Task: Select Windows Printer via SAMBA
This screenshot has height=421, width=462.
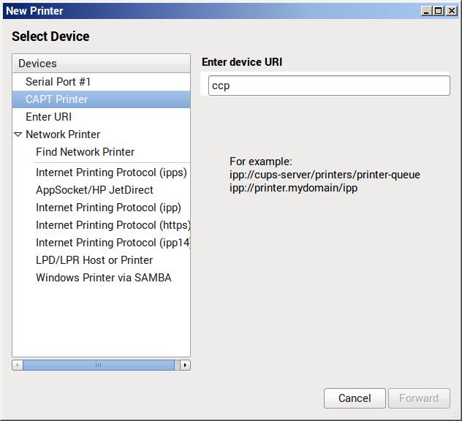Action: click(103, 278)
